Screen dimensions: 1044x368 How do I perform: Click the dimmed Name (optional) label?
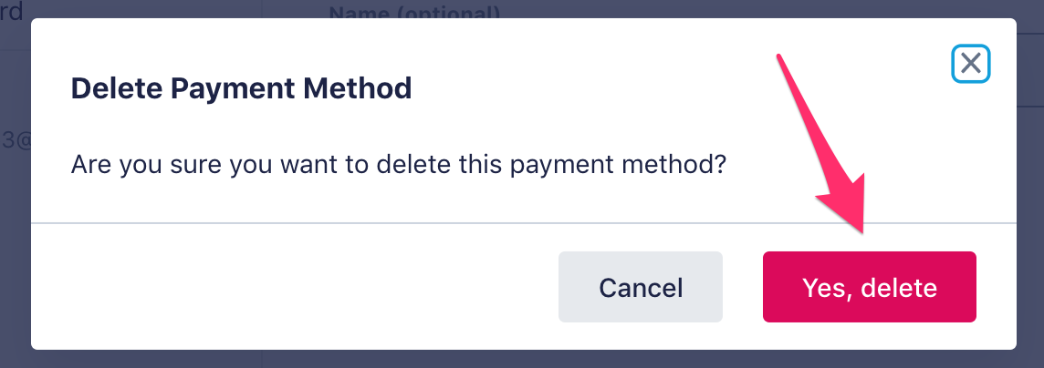(x=413, y=12)
